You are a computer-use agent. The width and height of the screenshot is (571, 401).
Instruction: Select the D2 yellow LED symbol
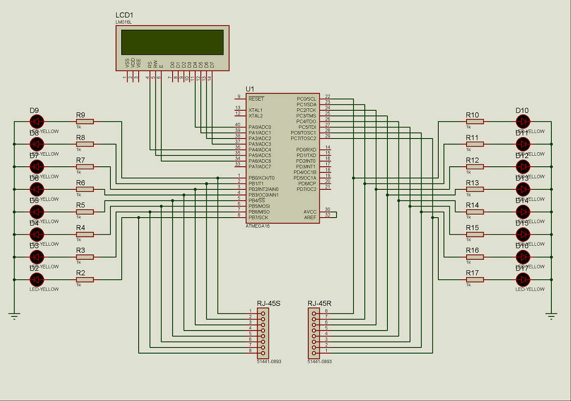tap(36, 280)
